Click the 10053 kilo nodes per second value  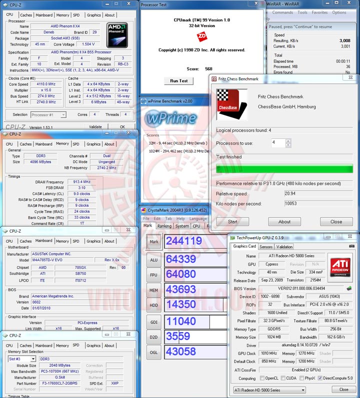[318, 204]
